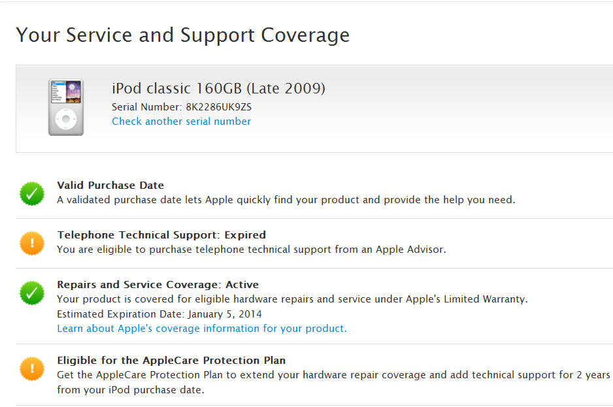Open the 'Check another serial number' link
Screen dimensions: 613x407
[181, 122]
